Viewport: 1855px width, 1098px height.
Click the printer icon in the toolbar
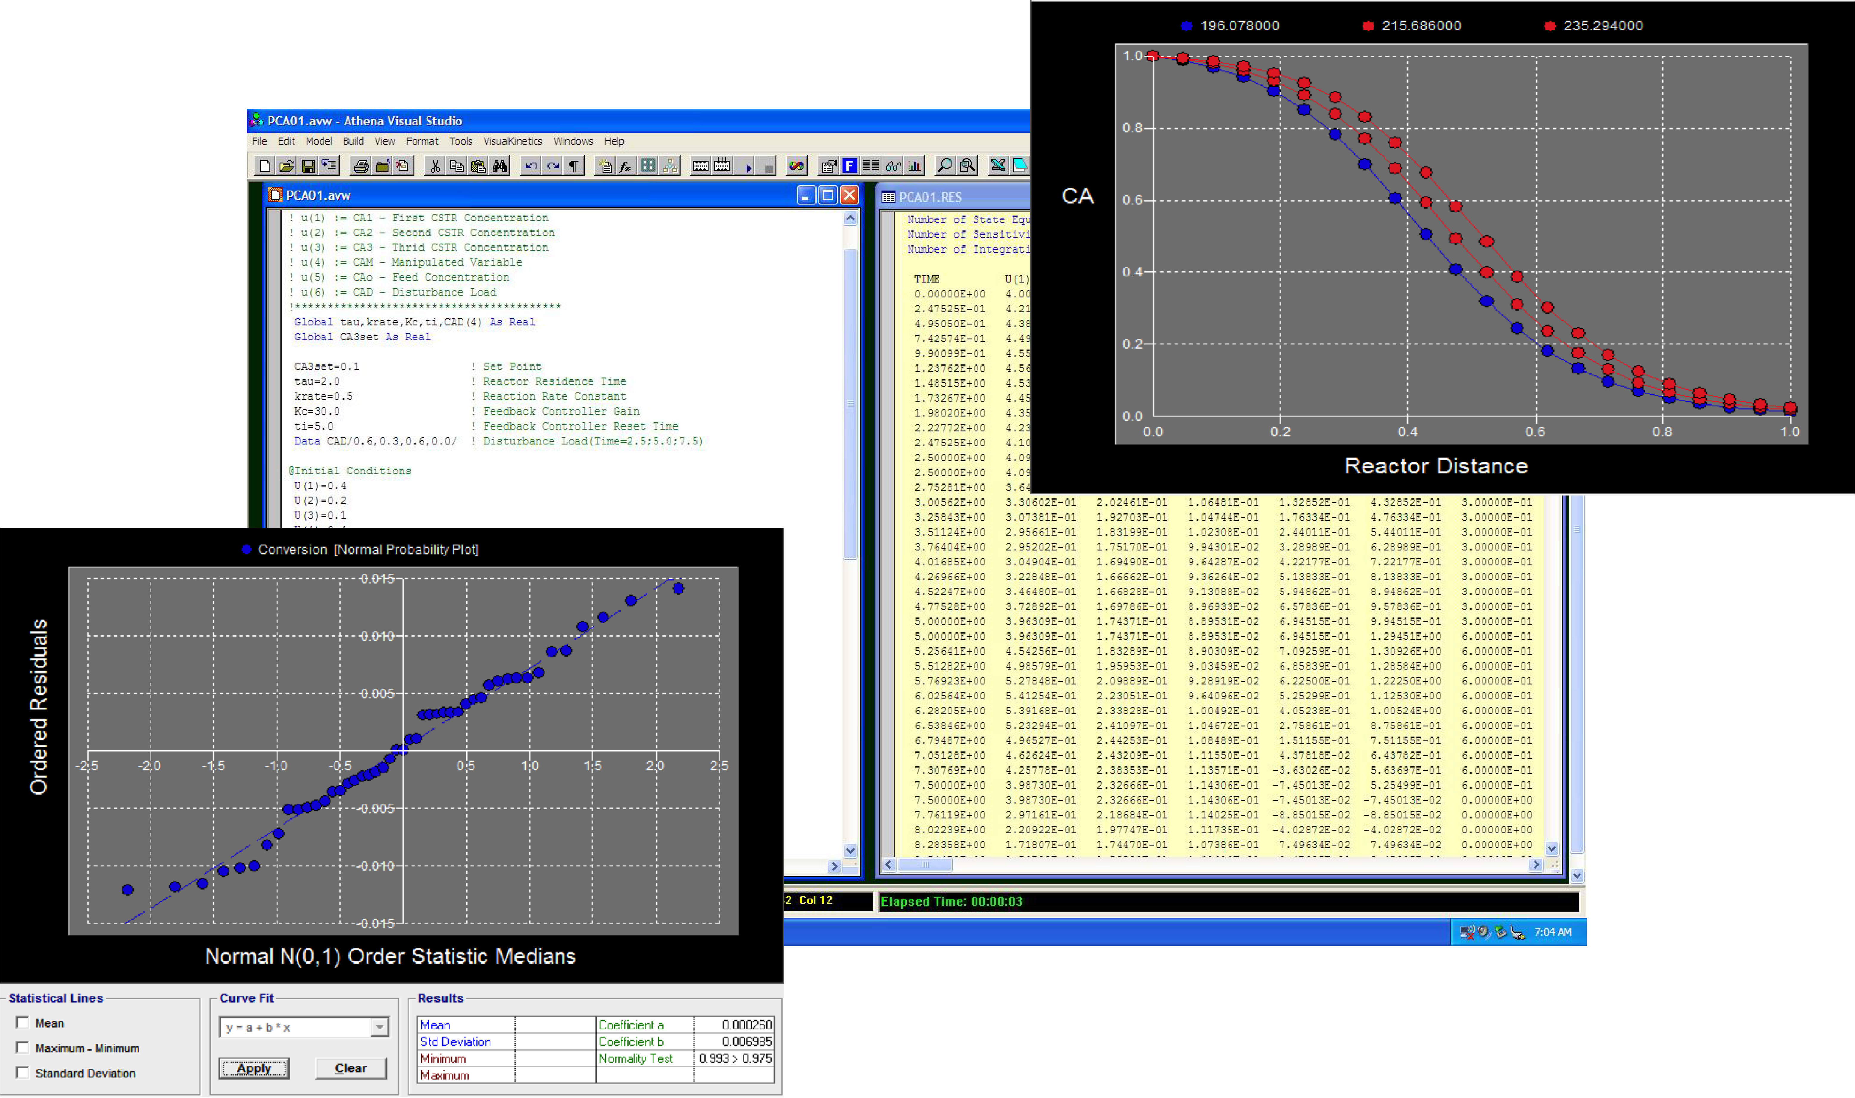(x=361, y=166)
